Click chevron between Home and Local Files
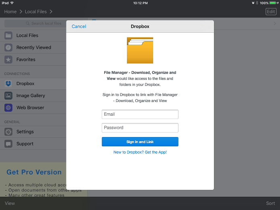The width and height of the screenshot is (280, 210). pyautogui.click(x=21, y=12)
